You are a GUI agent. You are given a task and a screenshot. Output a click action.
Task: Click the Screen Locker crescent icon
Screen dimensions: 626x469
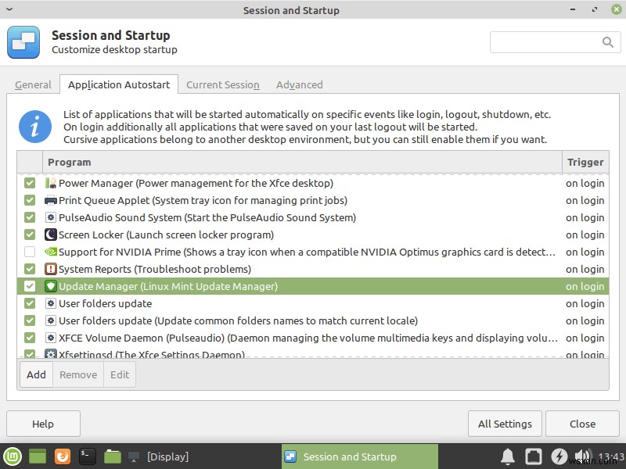tap(50, 234)
